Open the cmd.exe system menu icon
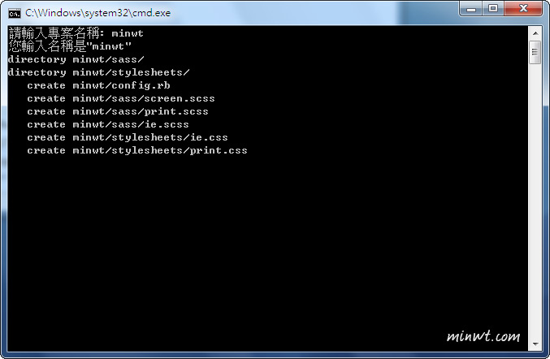550x359 pixels. coord(15,13)
